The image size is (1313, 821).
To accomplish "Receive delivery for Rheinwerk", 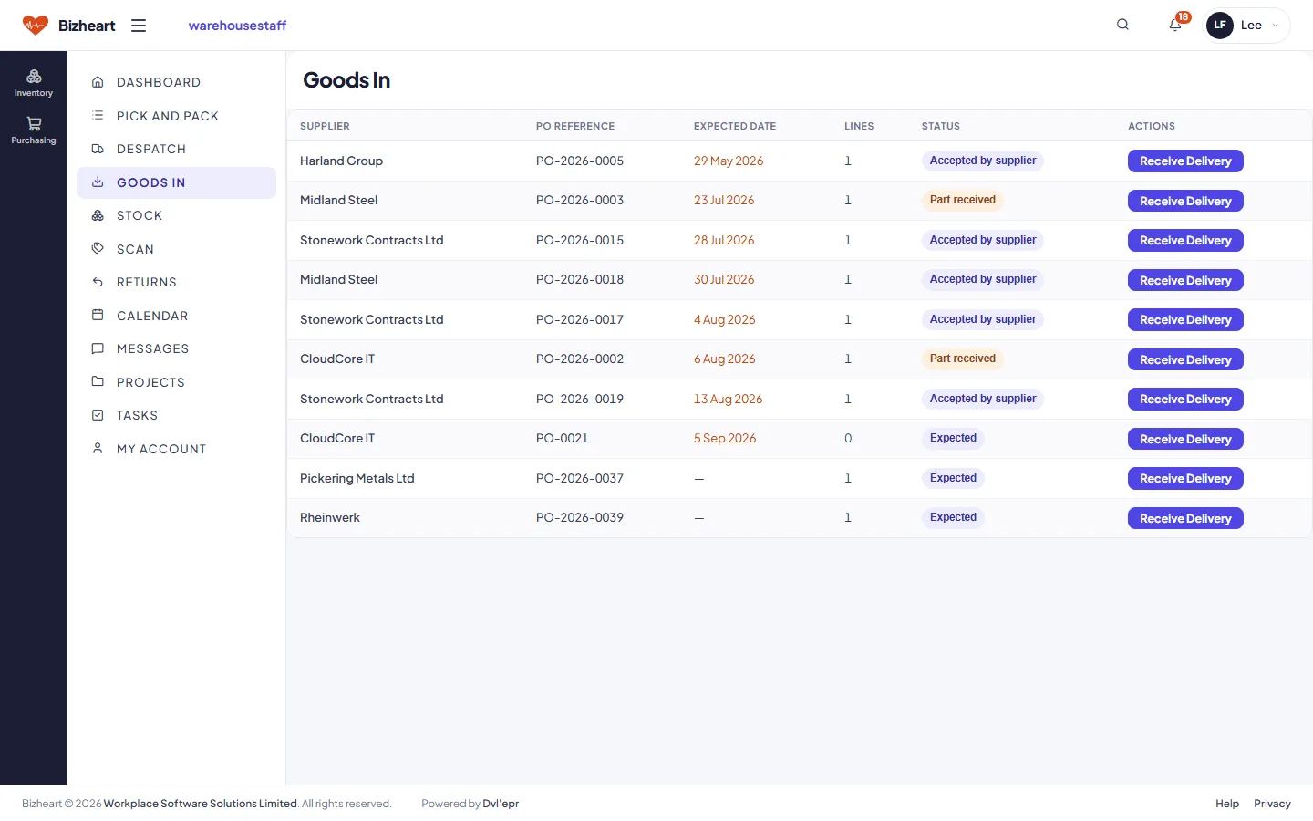I will [1185, 518].
